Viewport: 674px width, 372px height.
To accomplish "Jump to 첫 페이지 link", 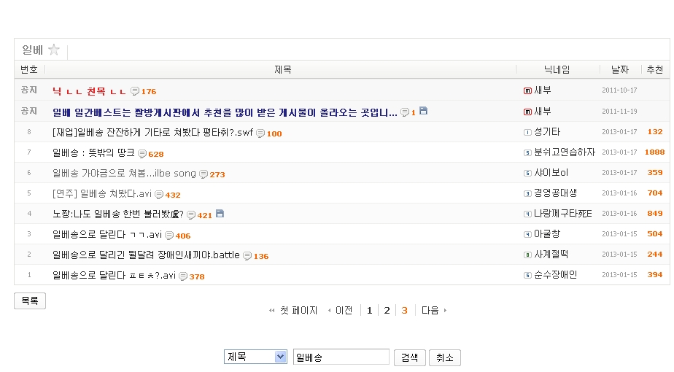I will tap(294, 310).
